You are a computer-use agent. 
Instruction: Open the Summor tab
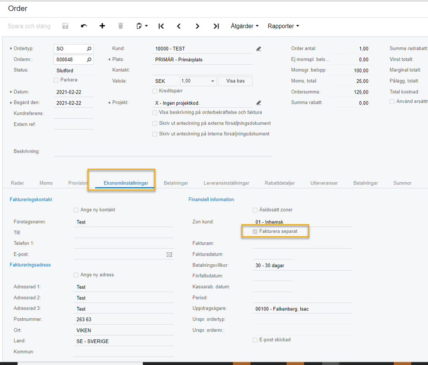pos(402,183)
